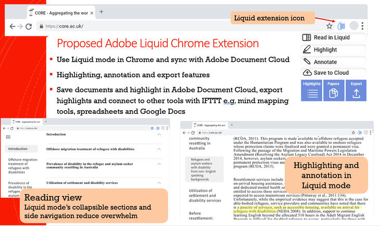Reload page in reading view browser
Screen dimensions: 380x226
coord(11,128)
